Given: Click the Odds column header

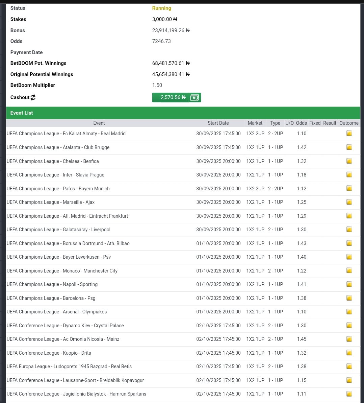Looking at the screenshot, I should (301, 123).
